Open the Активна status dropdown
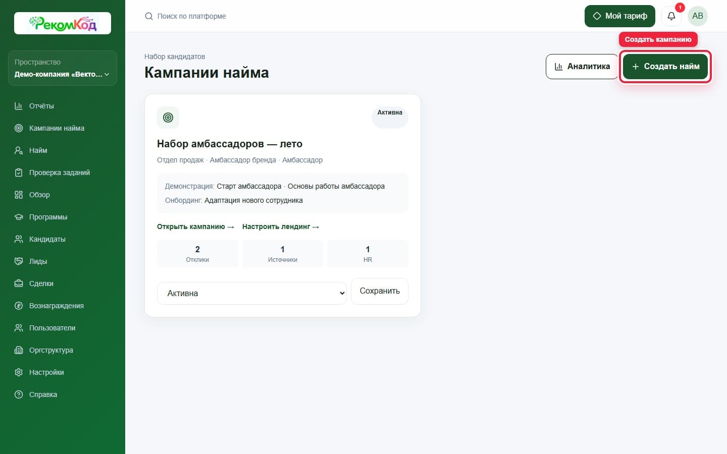727x454 pixels. (x=252, y=293)
